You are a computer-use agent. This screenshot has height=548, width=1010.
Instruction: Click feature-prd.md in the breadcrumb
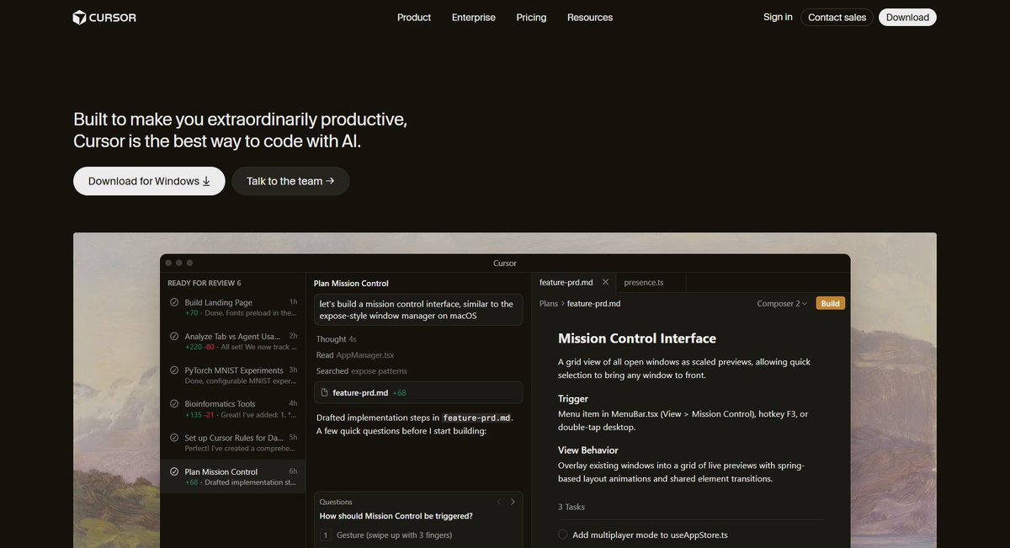(594, 303)
